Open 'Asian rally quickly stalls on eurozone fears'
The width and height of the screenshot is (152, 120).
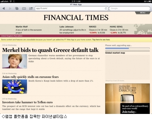point(30,77)
